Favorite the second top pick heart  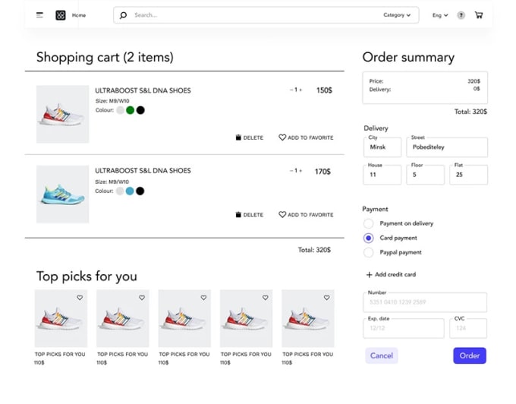click(x=142, y=298)
